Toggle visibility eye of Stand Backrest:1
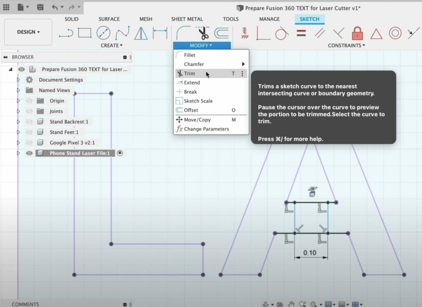The height and width of the screenshot is (307, 422). (29, 122)
